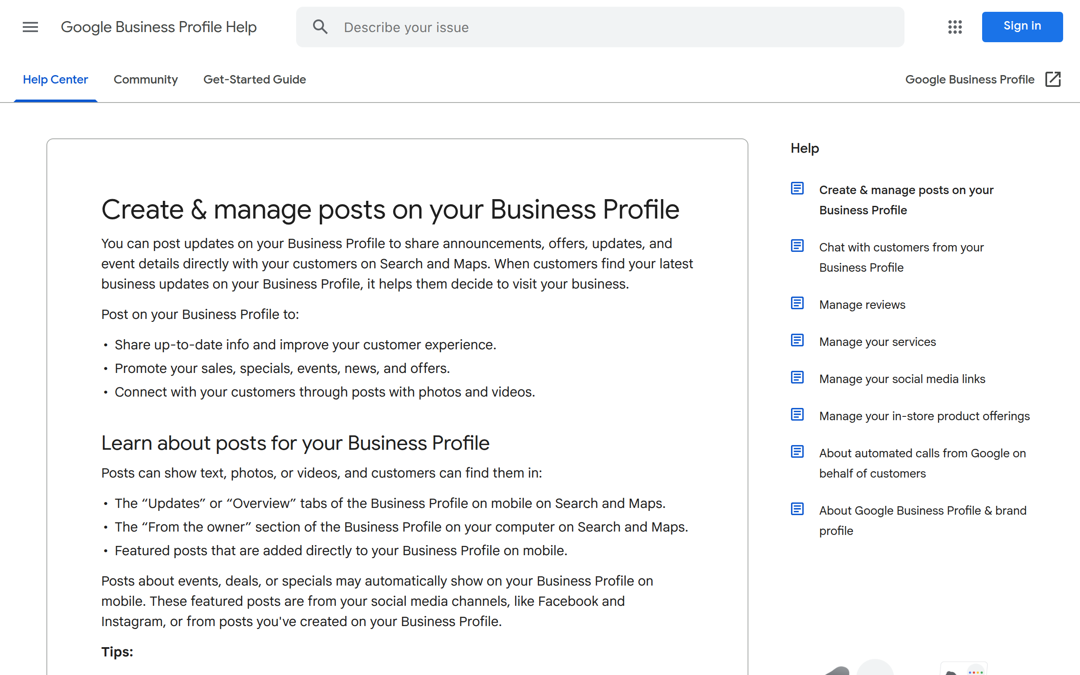
Task: Open the Manage reviews help article
Action: [862, 305]
